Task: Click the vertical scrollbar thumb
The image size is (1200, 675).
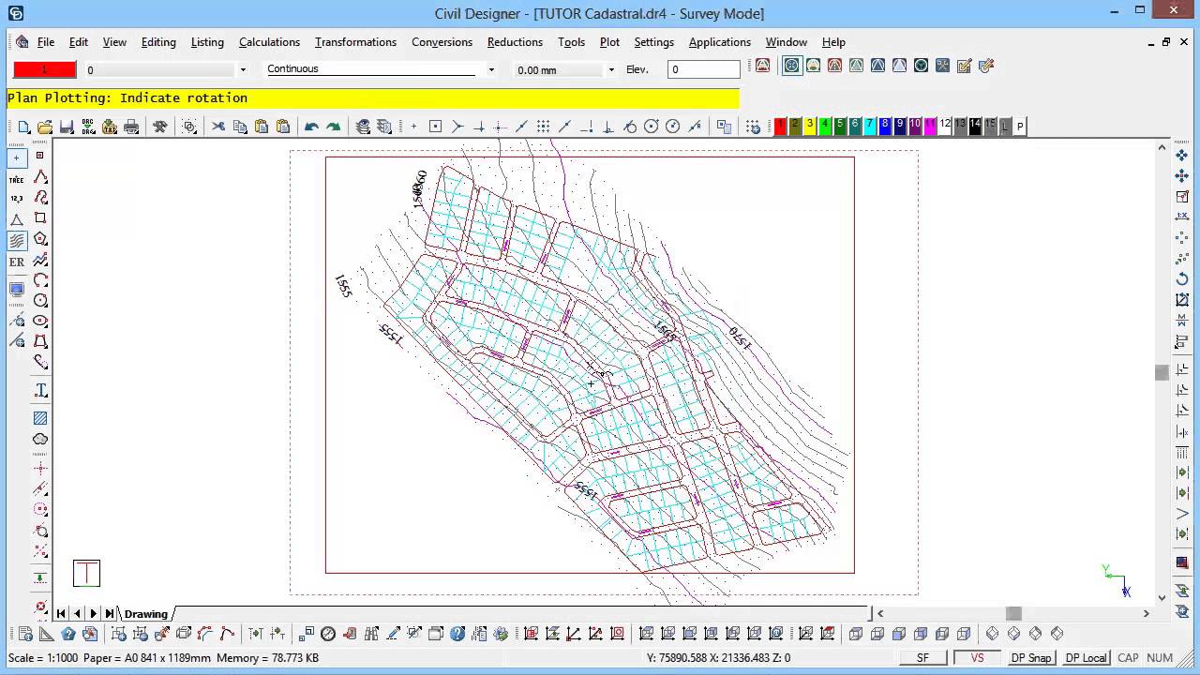Action: 1162,372
